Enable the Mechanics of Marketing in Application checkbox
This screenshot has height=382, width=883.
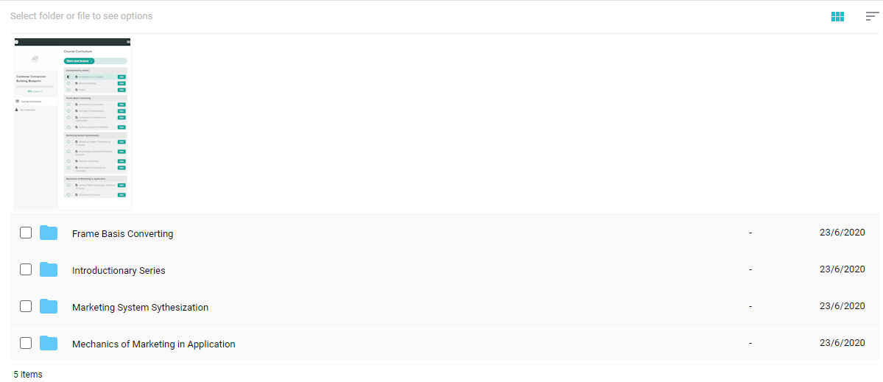click(x=26, y=343)
